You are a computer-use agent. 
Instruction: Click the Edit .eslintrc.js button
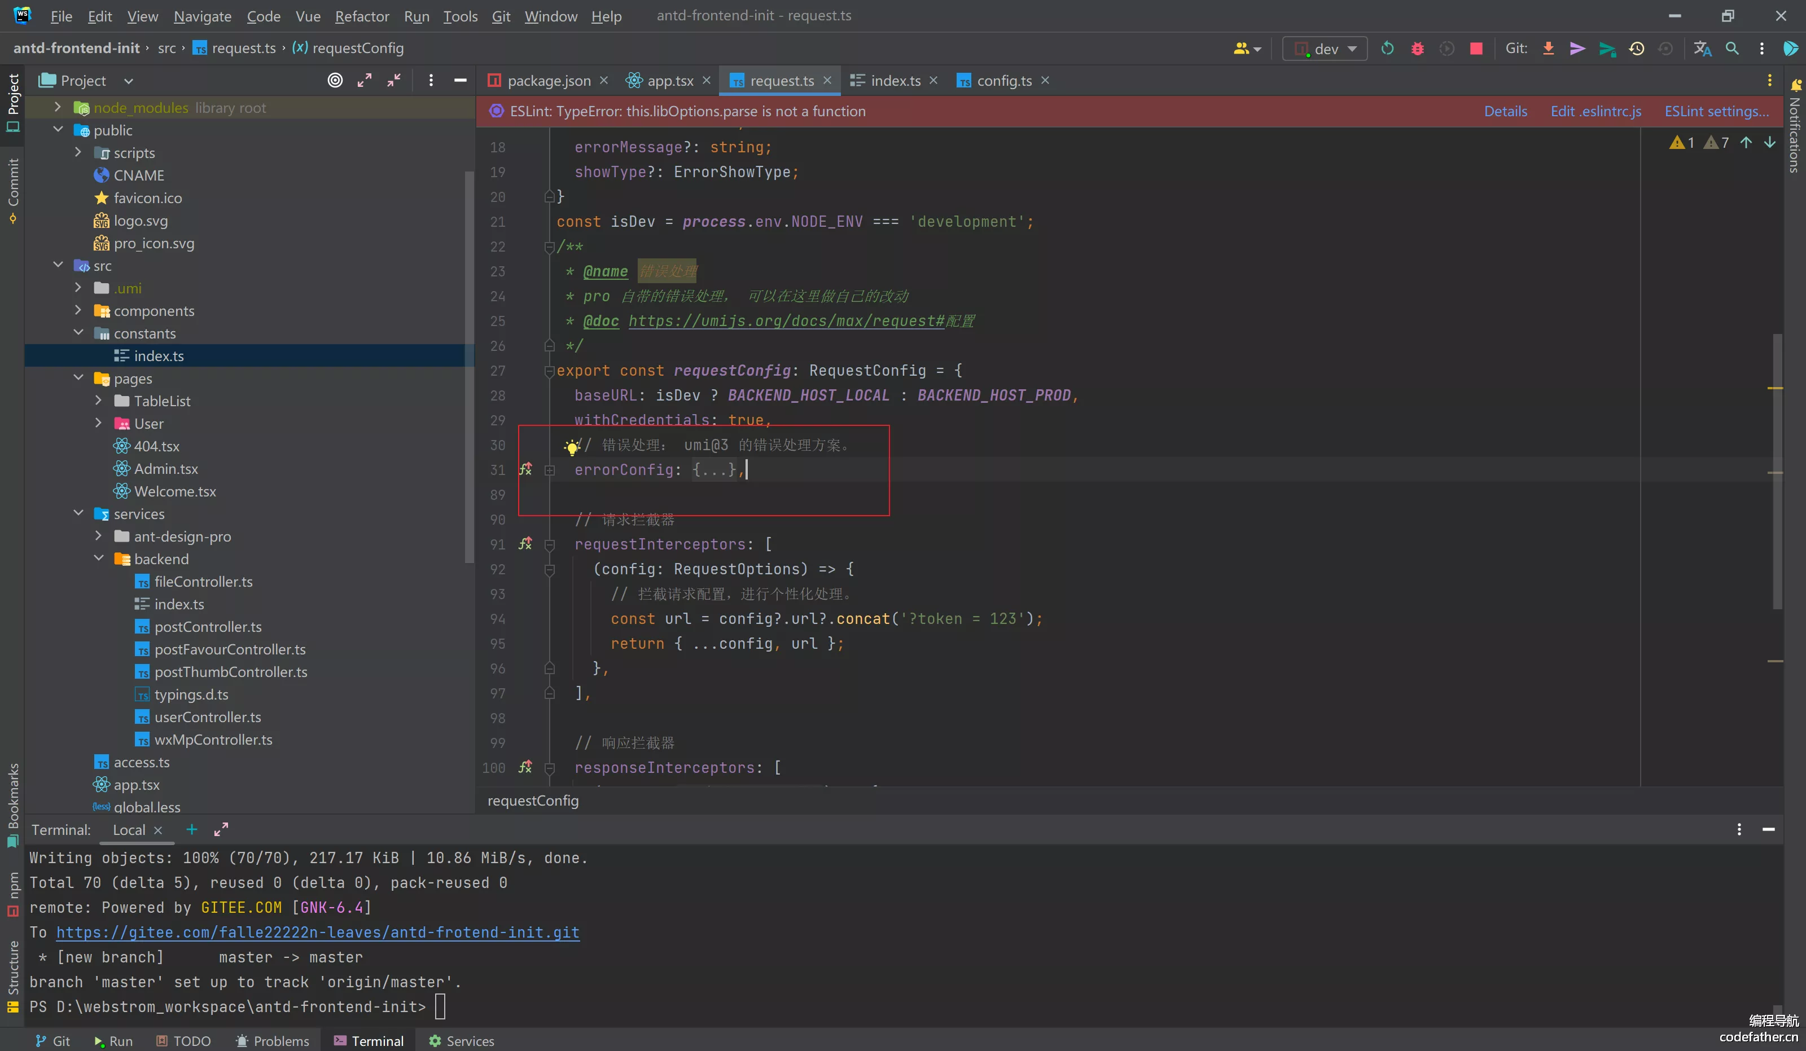click(x=1595, y=110)
